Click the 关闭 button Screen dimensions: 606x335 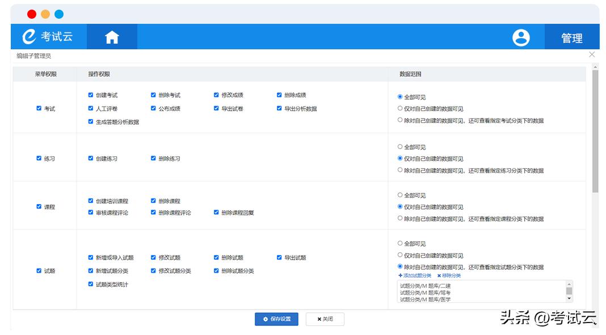pos(325,319)
